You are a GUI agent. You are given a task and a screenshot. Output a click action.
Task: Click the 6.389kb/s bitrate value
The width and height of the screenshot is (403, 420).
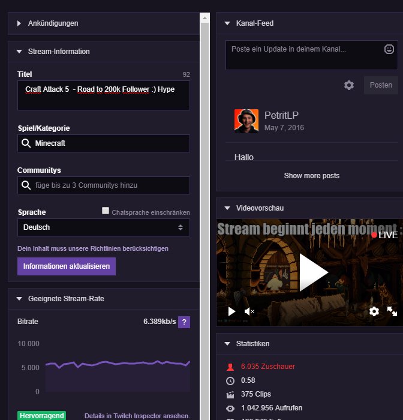(160, 322)
